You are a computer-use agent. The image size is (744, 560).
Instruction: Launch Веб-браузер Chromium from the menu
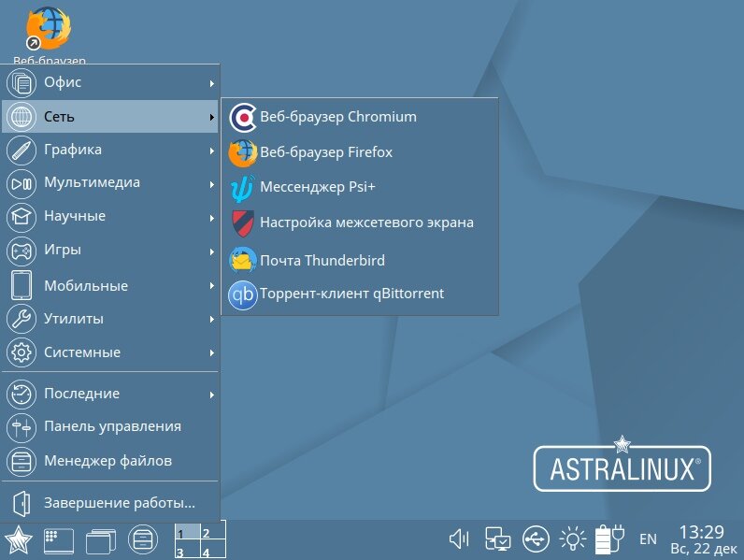(360, 117)
